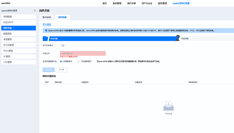
Task: Click the ellipsis browse icon in the 升级文件 field
Action: [x=102, y=54]
